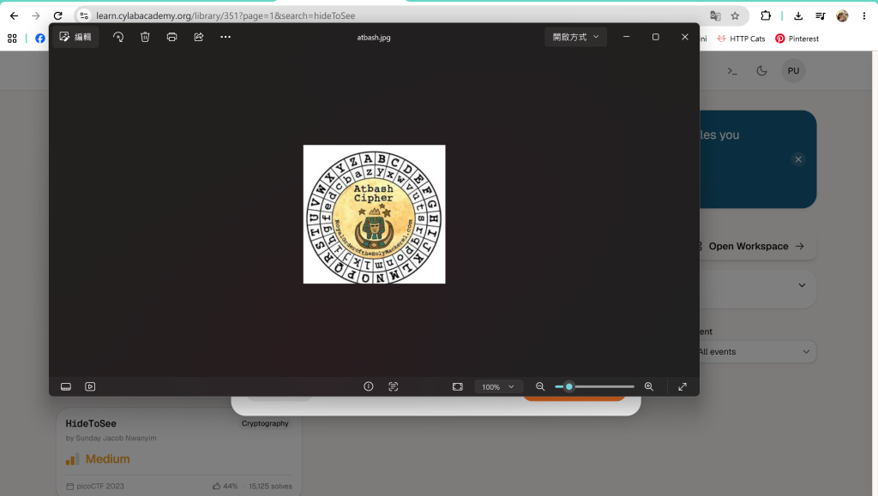Rotate the atbash.jpg image
Image resolution: width=878 pixels, height=496 pixels.
click(x=118, y=37)
